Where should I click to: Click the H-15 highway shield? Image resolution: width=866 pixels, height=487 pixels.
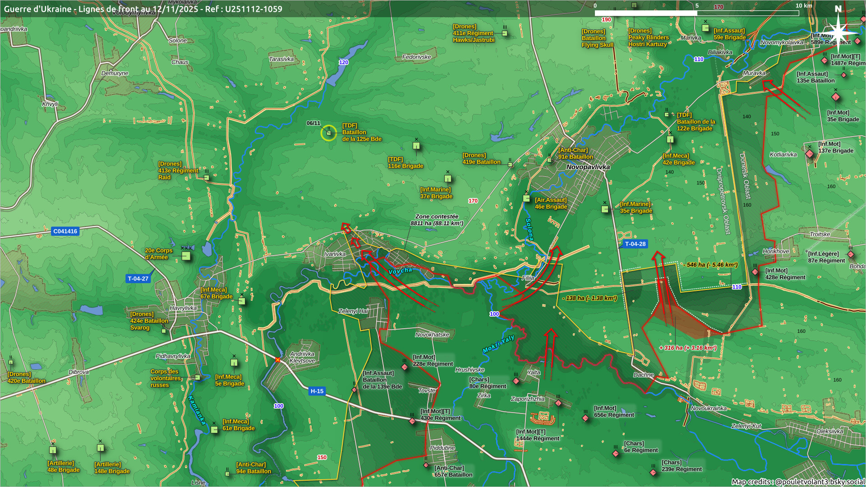[317, 391]
